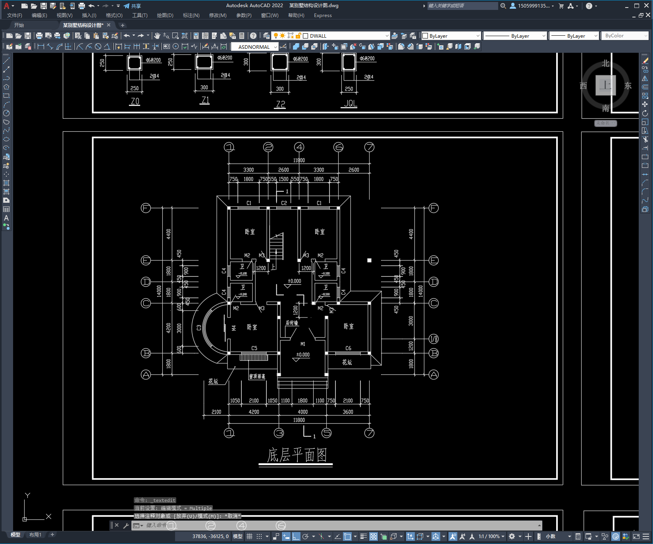Switch to the 开始 tab
Screen dimensions: 653x544
click(19, 25)
